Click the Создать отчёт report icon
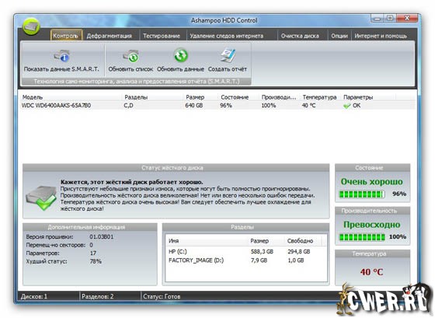 [x=228, y=55]
